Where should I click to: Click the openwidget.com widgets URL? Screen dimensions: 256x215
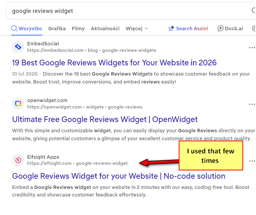click(84, 107)
